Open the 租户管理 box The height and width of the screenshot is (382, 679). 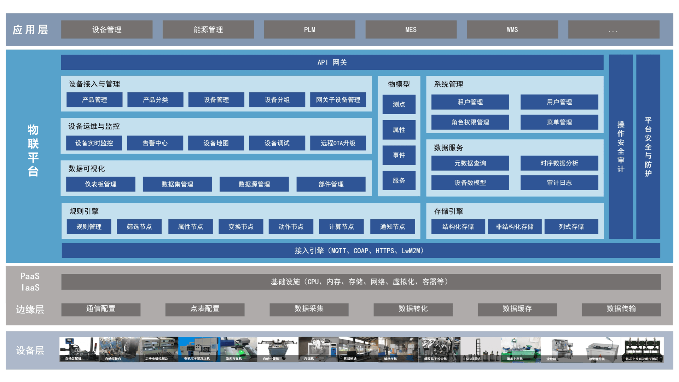(x=470, y=102)
